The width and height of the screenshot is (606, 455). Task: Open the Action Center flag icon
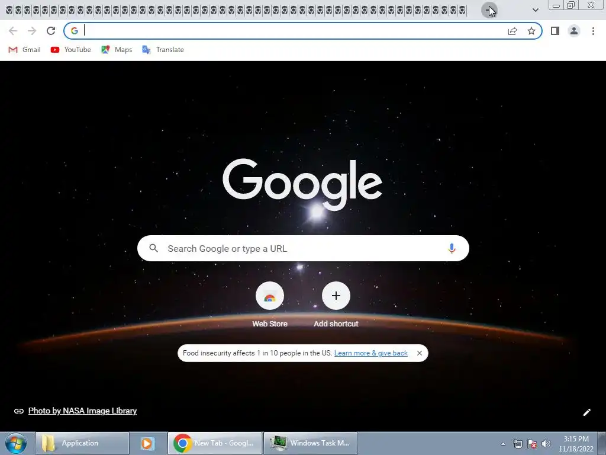(532, 444)
